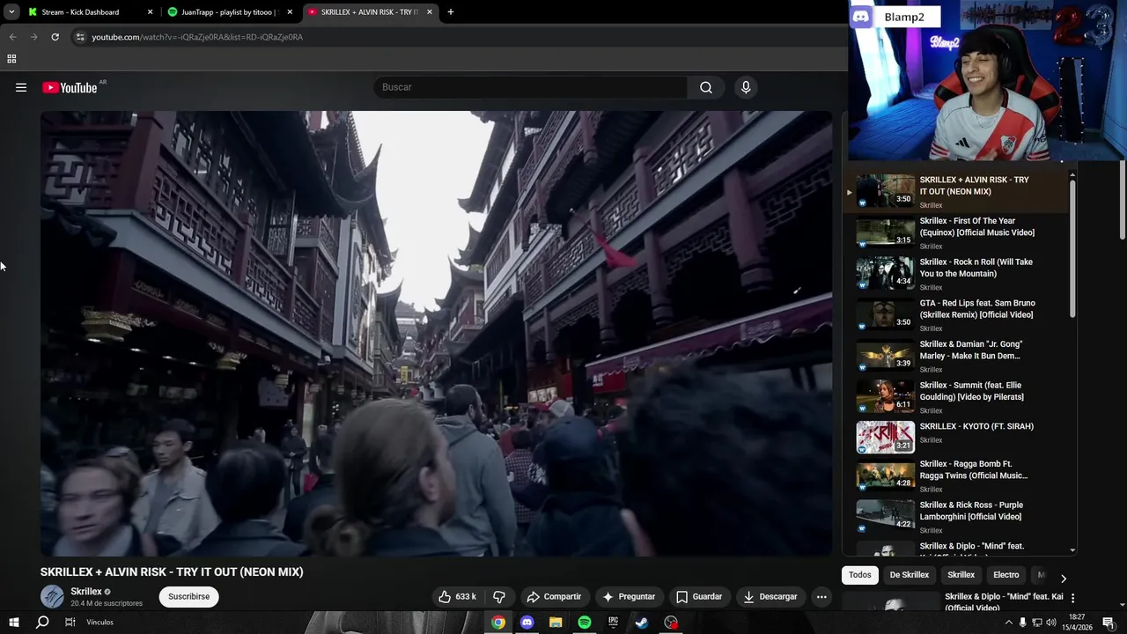The image size is (1127, 634).
Task: Reload the page in Chrome
Action: click(55, 37)
